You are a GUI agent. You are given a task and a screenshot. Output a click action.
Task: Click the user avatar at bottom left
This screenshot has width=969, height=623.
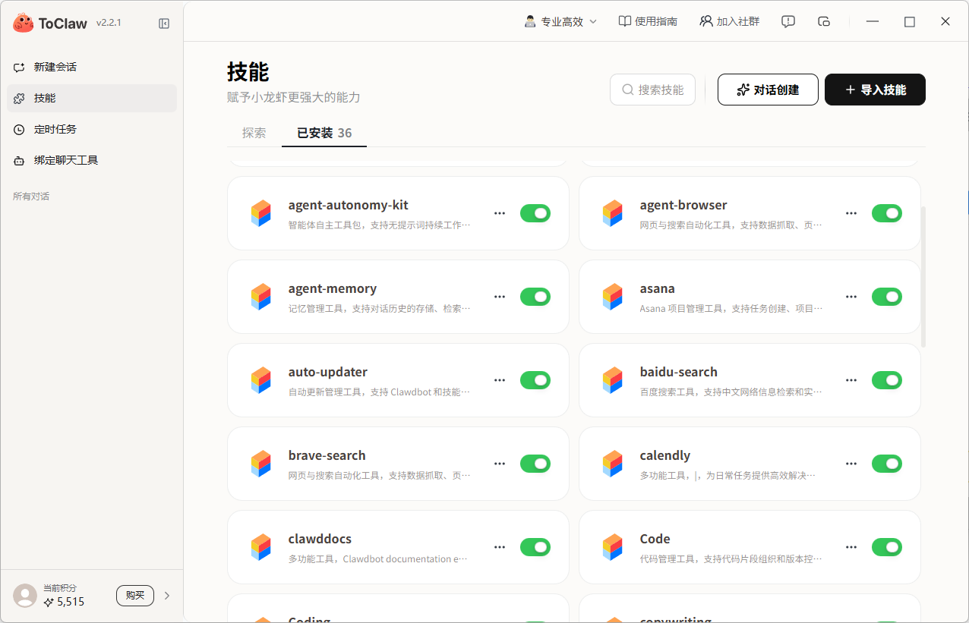25,596
